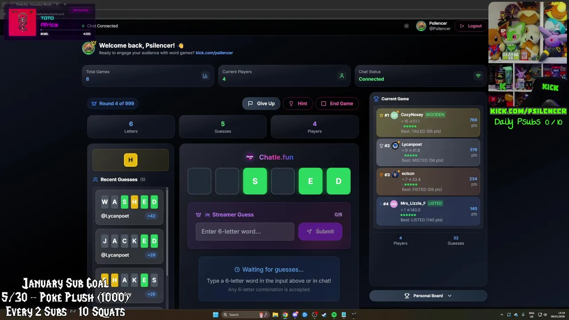Click the green D tile on the board
The height and width of the screenshot is (320, 569).
point(338,181)
